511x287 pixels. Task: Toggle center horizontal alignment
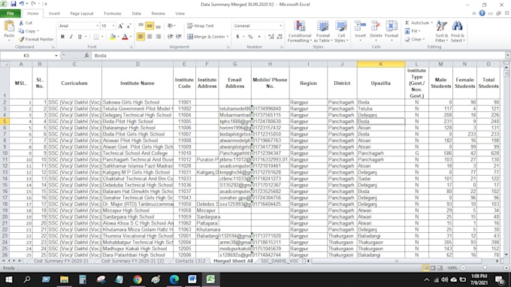(150, 37)
